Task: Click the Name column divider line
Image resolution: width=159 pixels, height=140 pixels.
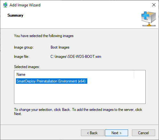Action: tap(134, 74)
